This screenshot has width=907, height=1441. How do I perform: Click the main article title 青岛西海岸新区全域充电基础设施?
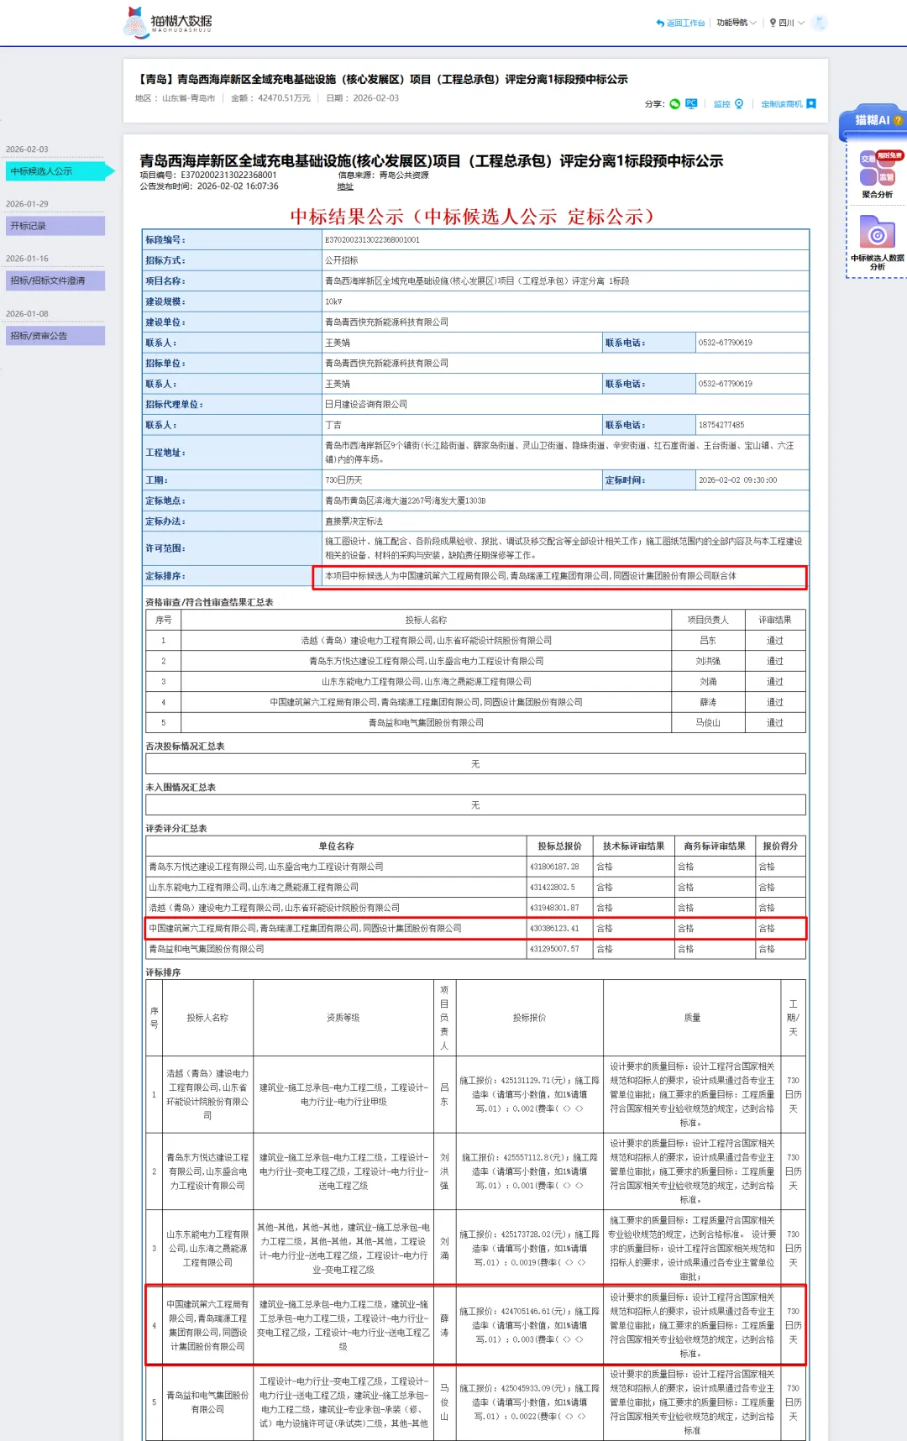click(431, 160)
